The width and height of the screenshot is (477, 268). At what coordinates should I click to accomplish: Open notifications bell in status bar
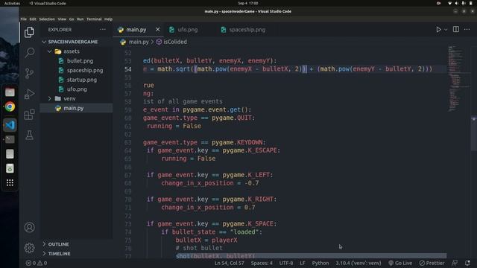467,263
